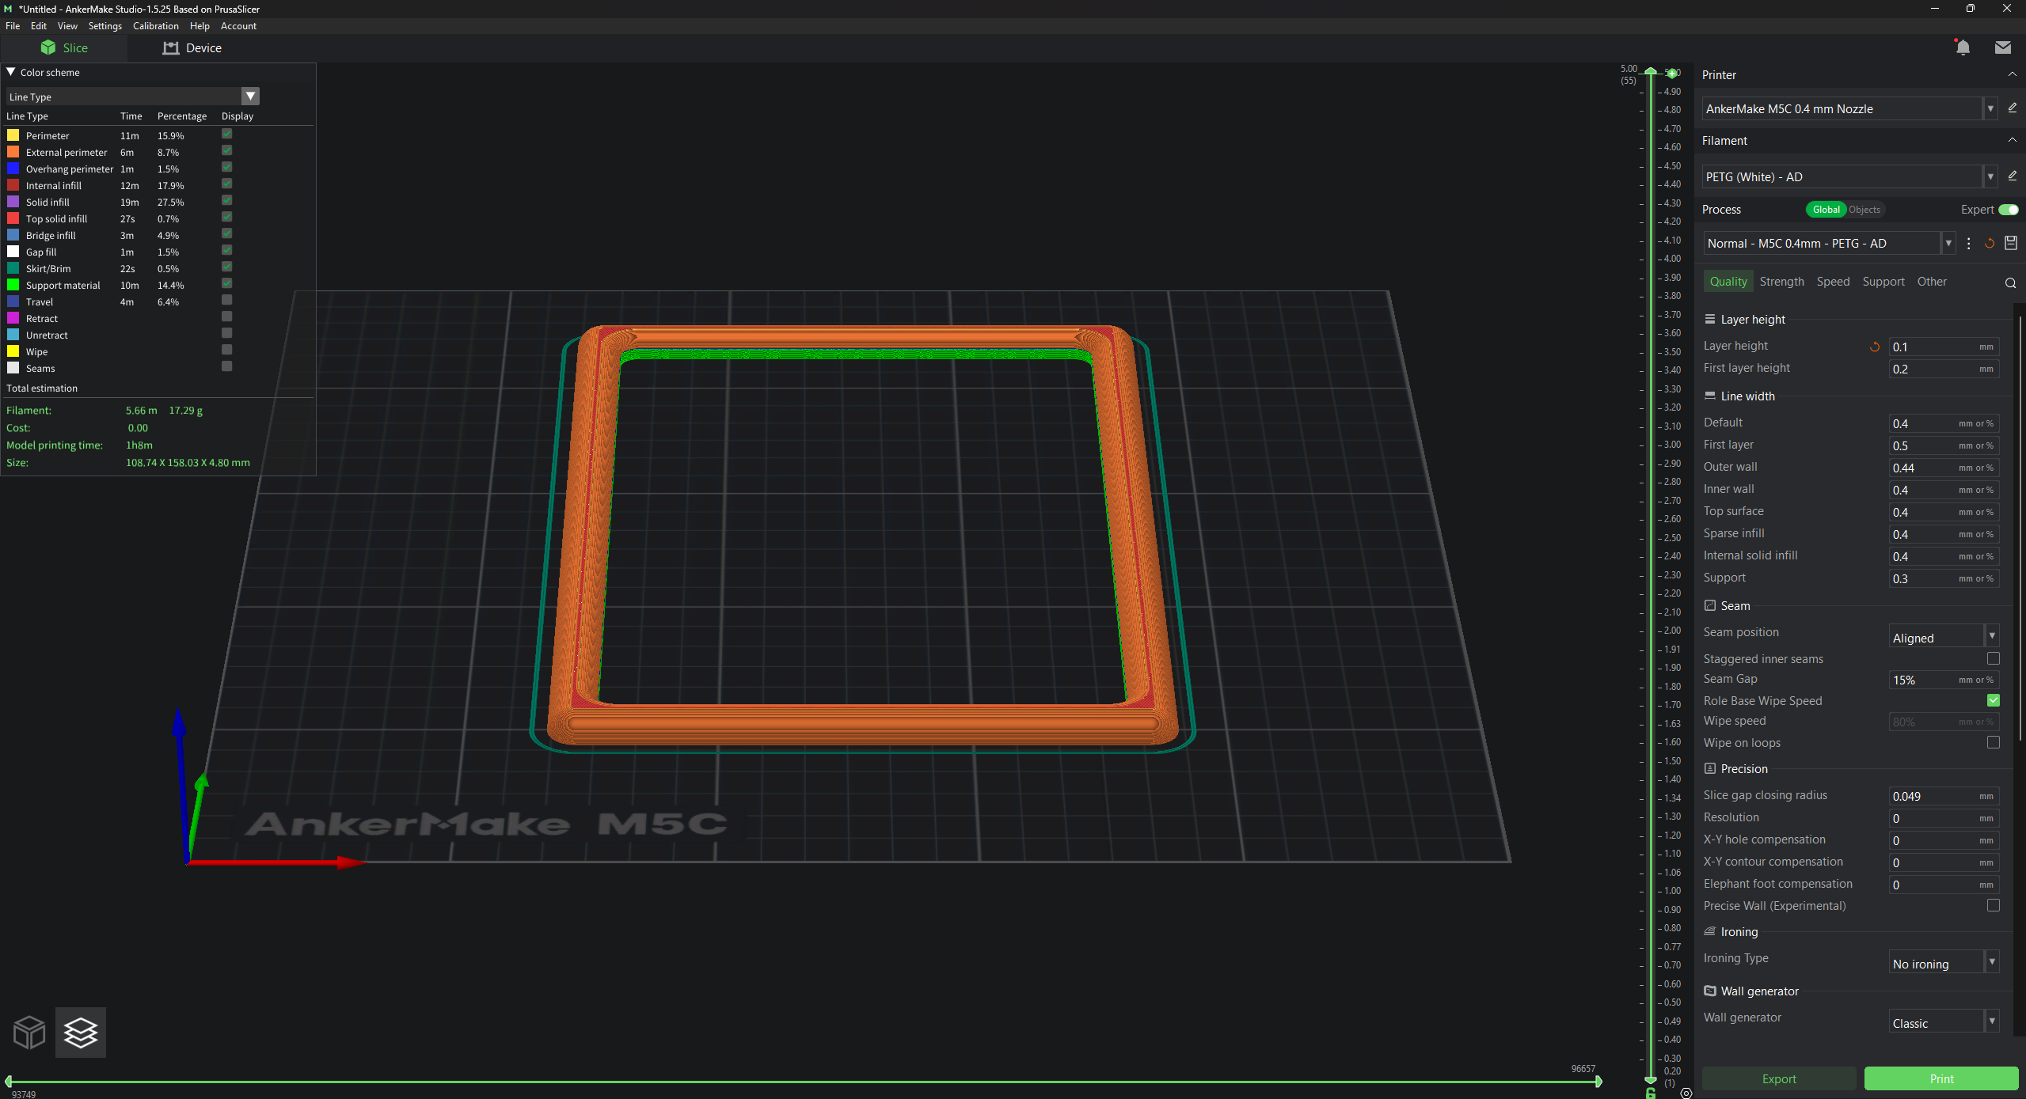Image resolution: width=2026 pixels, height=1099 pixels.
Task: Switch to 3D model cube view
Action: pos(29,1032)
